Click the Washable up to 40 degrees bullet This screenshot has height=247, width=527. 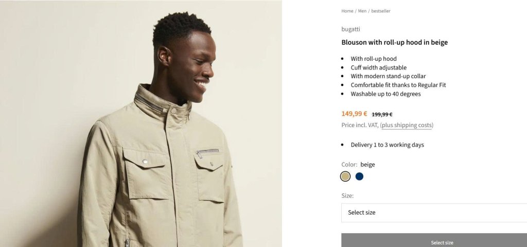[x=385, y=94]
